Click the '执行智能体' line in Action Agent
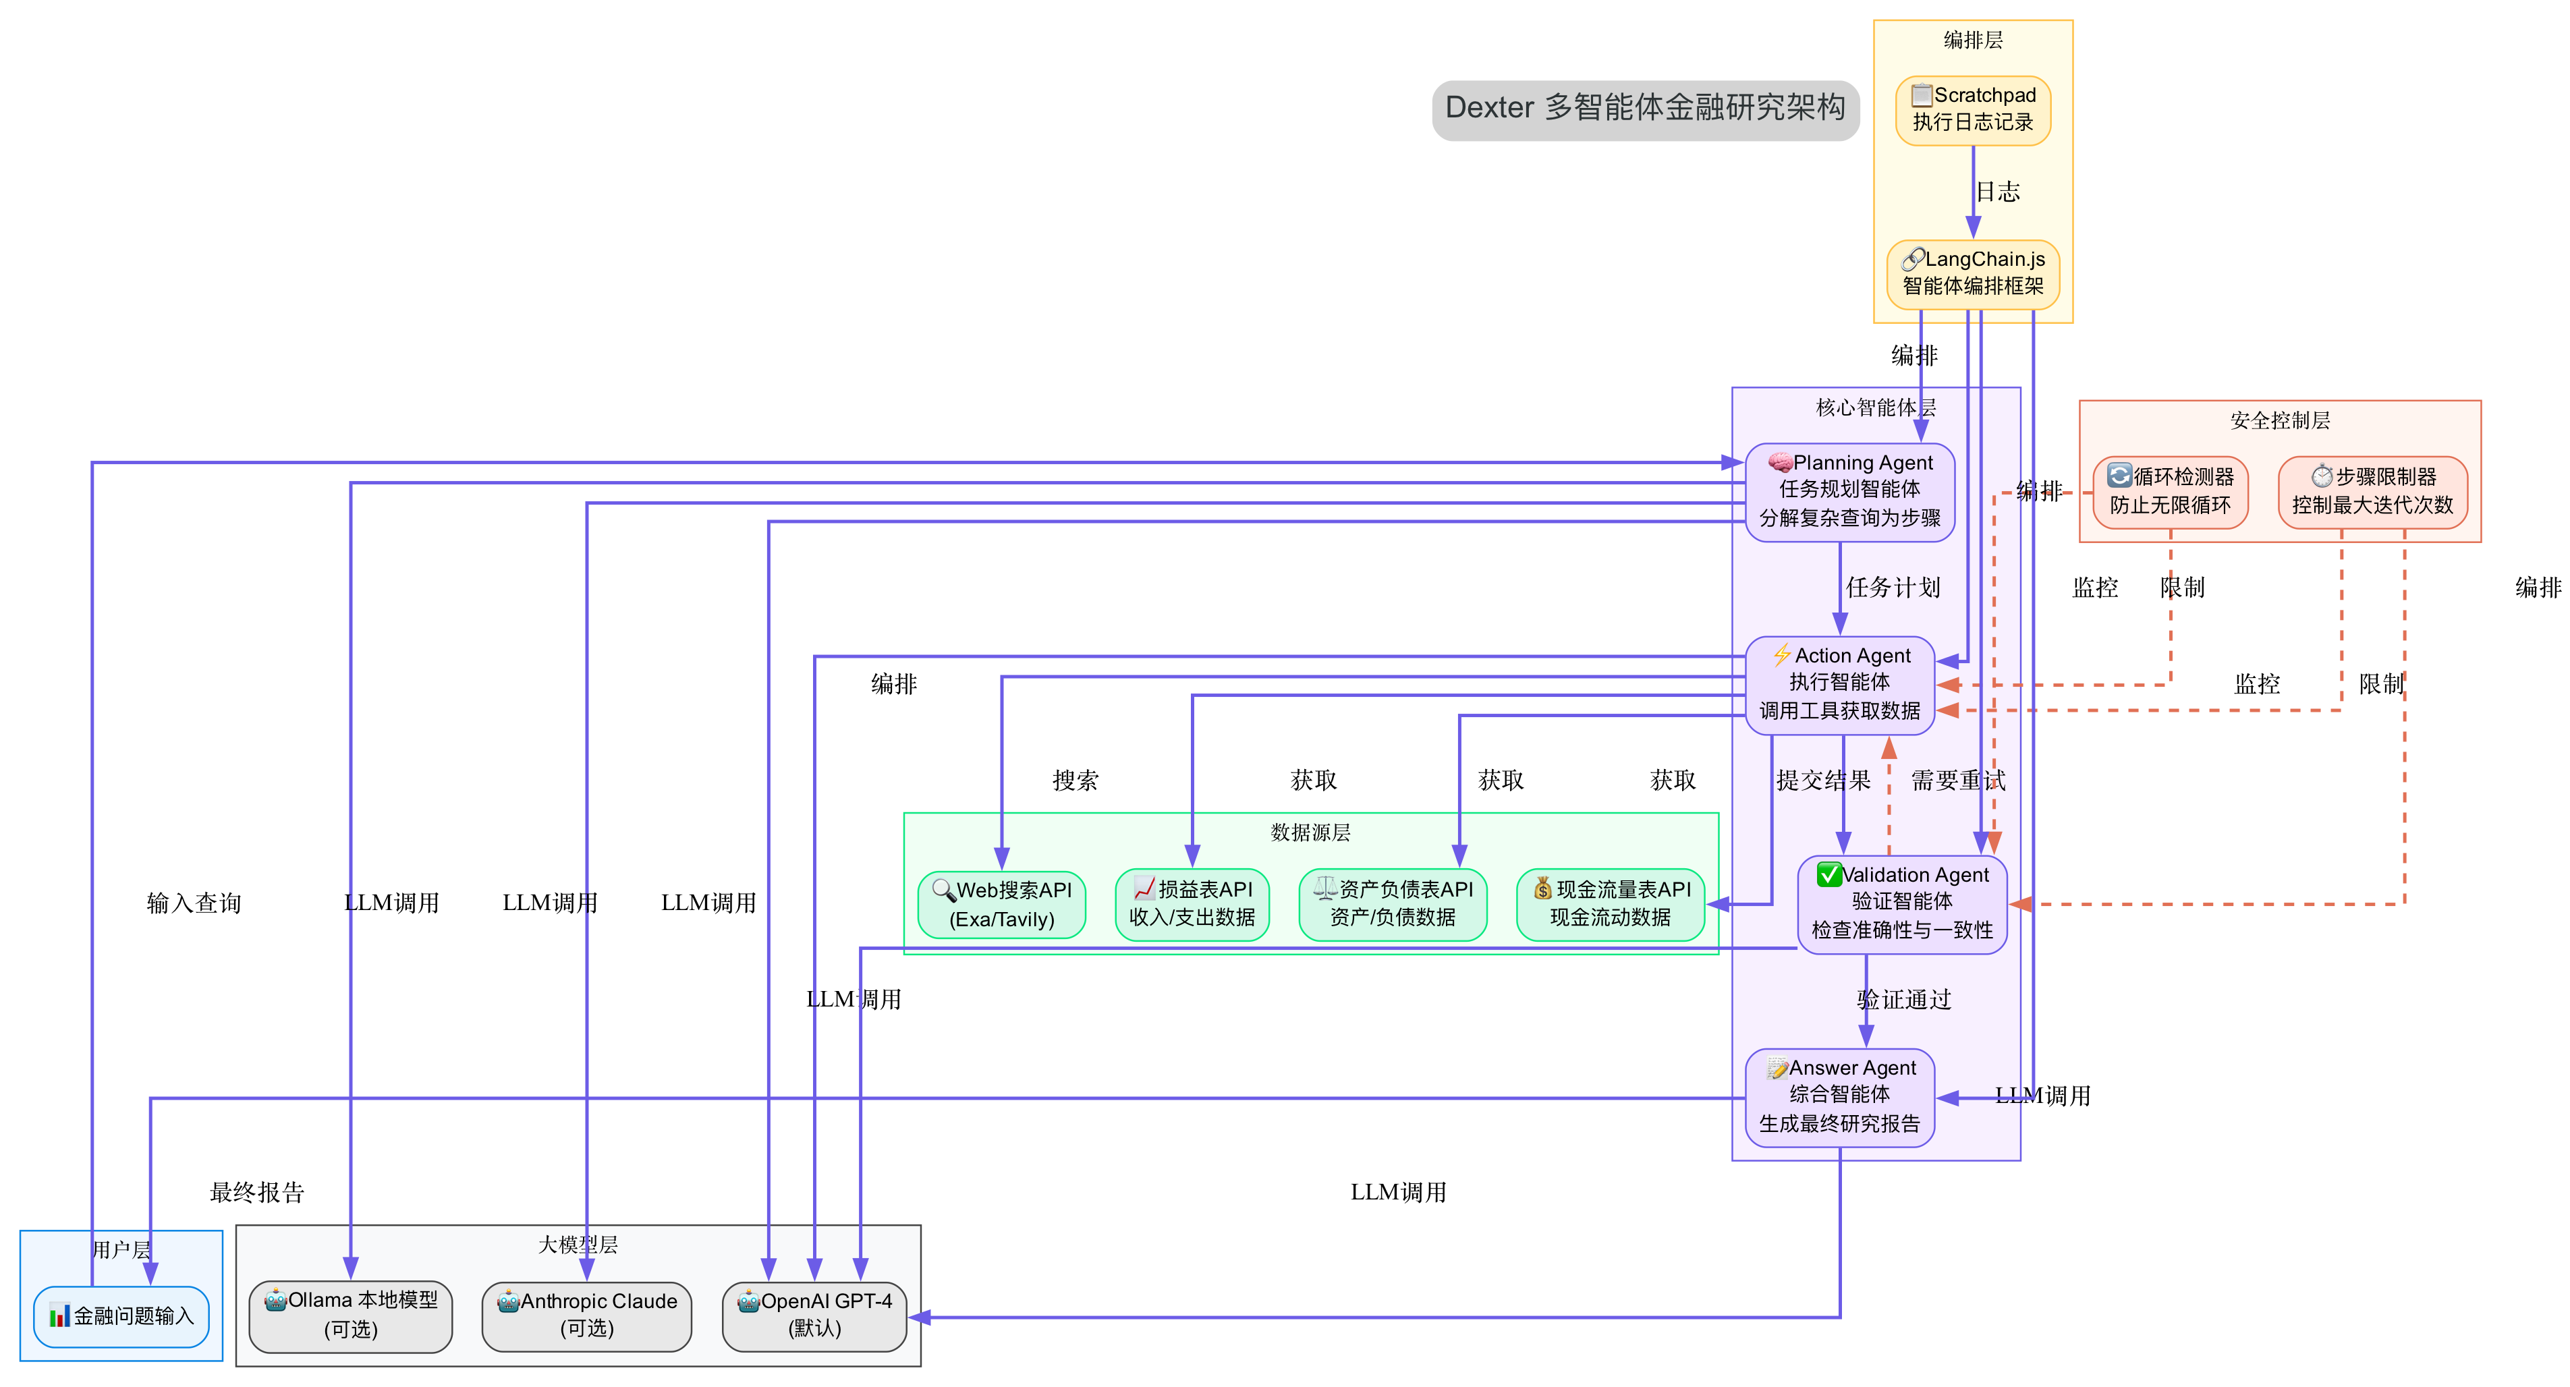The image size is (2570, 1387). 1839,683
